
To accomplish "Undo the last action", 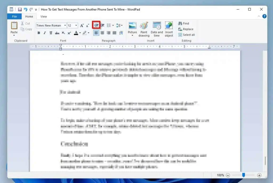I will [25, 9].
